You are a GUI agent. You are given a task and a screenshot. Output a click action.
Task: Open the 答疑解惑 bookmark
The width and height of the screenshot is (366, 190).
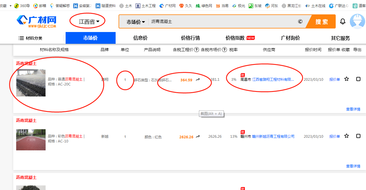(x=60, y=6)
